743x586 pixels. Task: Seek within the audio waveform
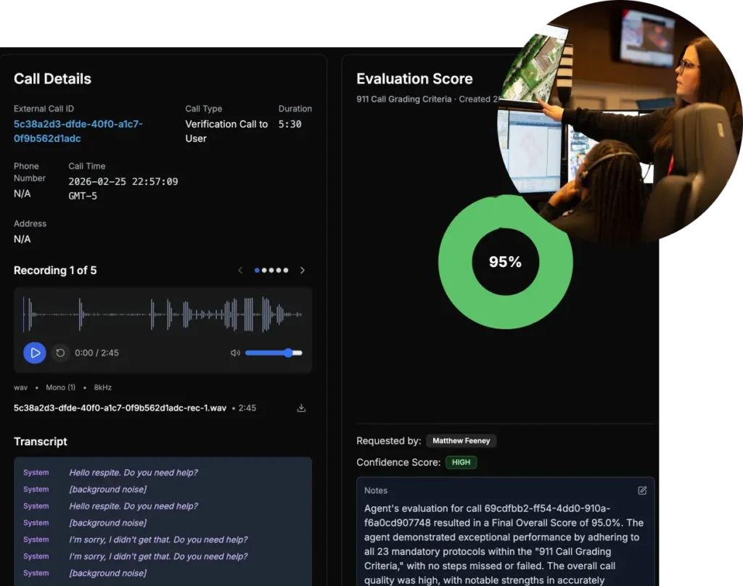click(x=163, y=314)
